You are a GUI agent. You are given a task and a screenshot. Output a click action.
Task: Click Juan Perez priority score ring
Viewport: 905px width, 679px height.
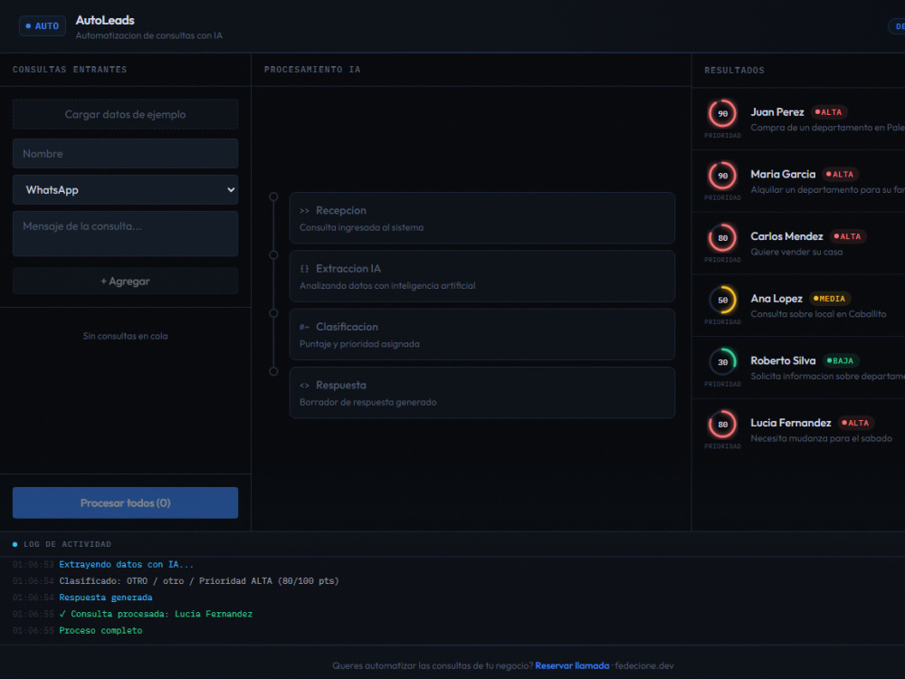722,114
